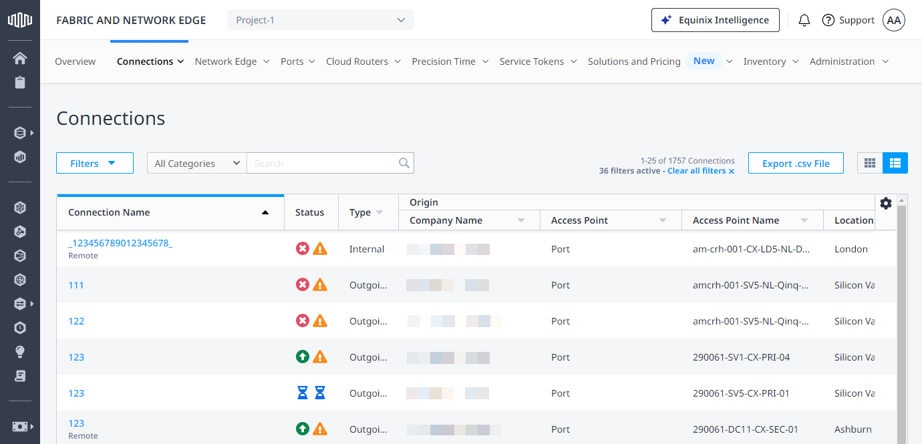Image resolution: width=922 pixels, height=444 pixels.
Task: Click the Location column header
Action: (854, 220)
